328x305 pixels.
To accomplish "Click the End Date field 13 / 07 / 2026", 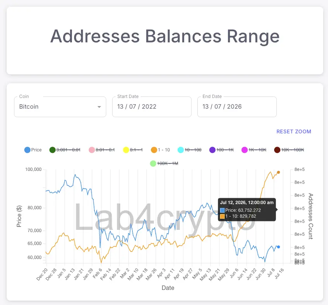I will [x=237, y=107].
